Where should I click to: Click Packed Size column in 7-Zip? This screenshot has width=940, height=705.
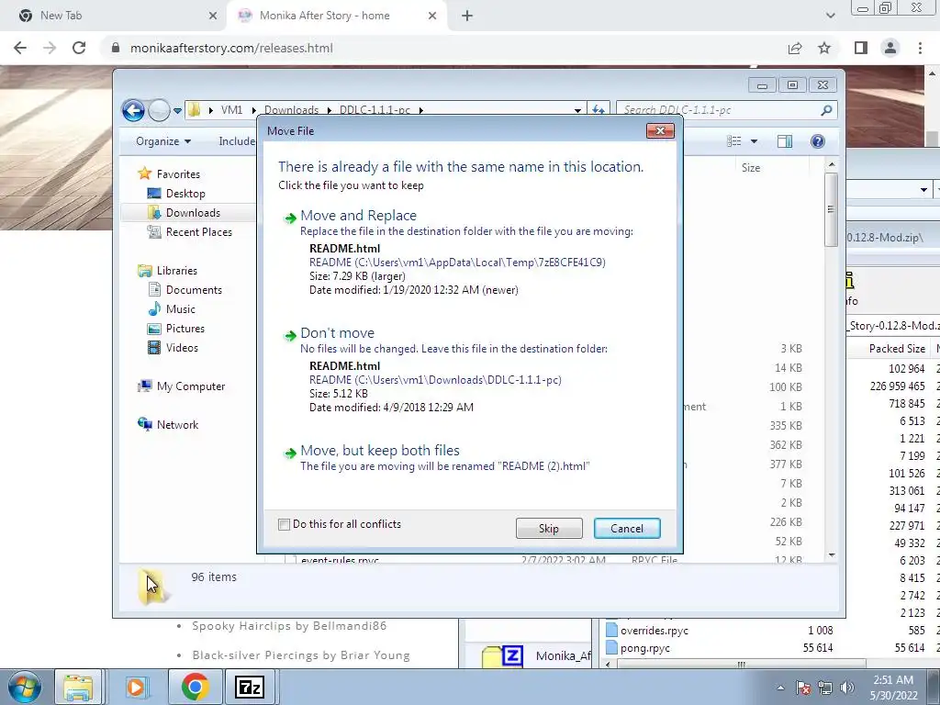[897, 349]
